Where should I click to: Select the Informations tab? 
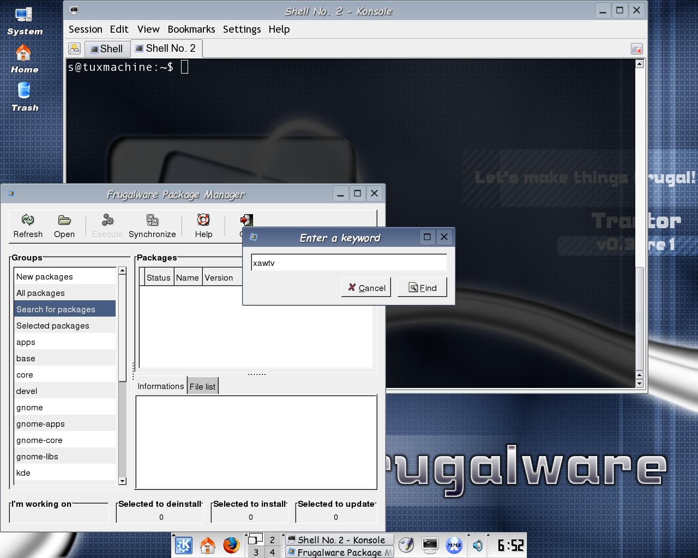(x=161, y=386)
